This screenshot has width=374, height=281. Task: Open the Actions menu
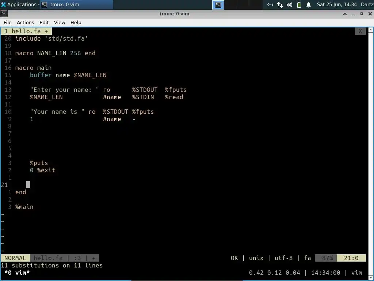click(25, 22)
